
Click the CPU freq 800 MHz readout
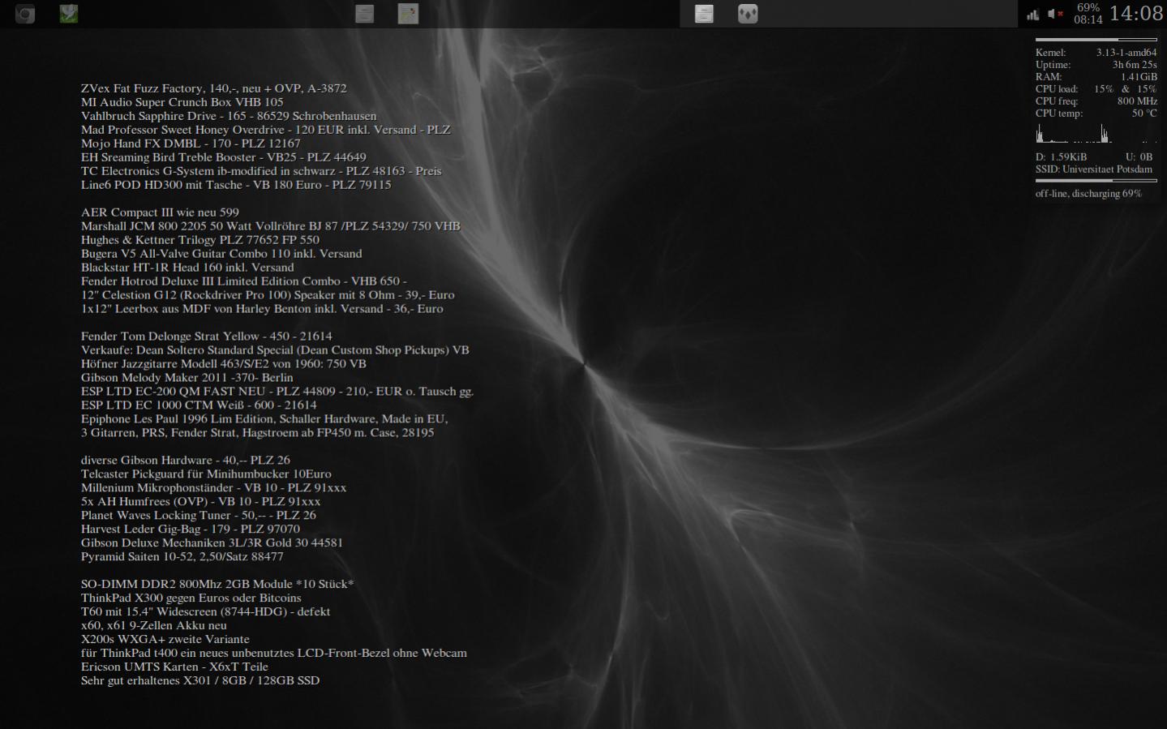coord(1096,101)
